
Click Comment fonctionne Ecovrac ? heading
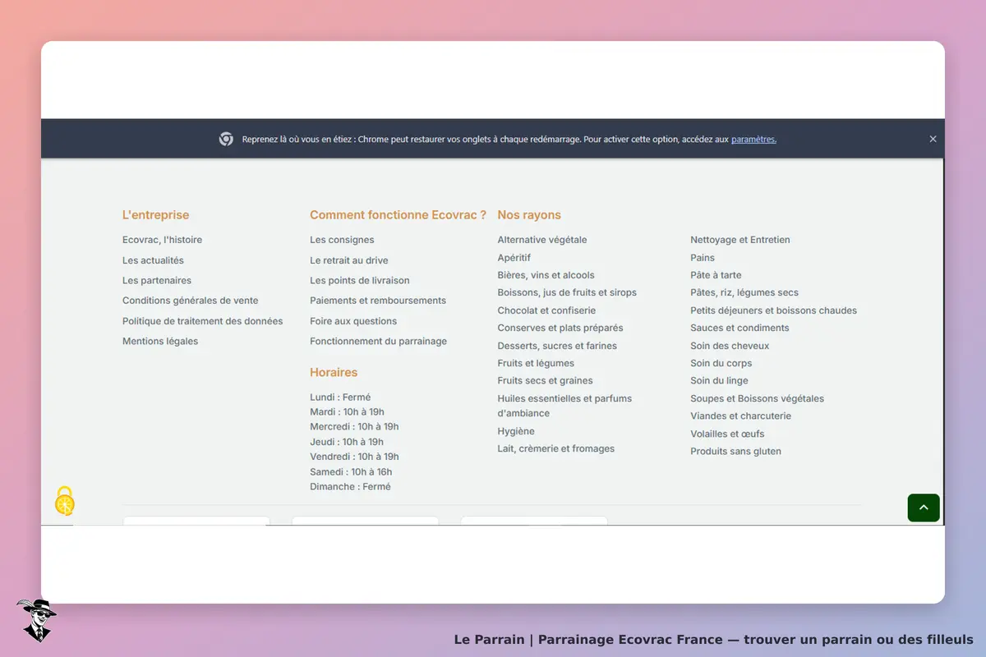(x=398, y=215)
